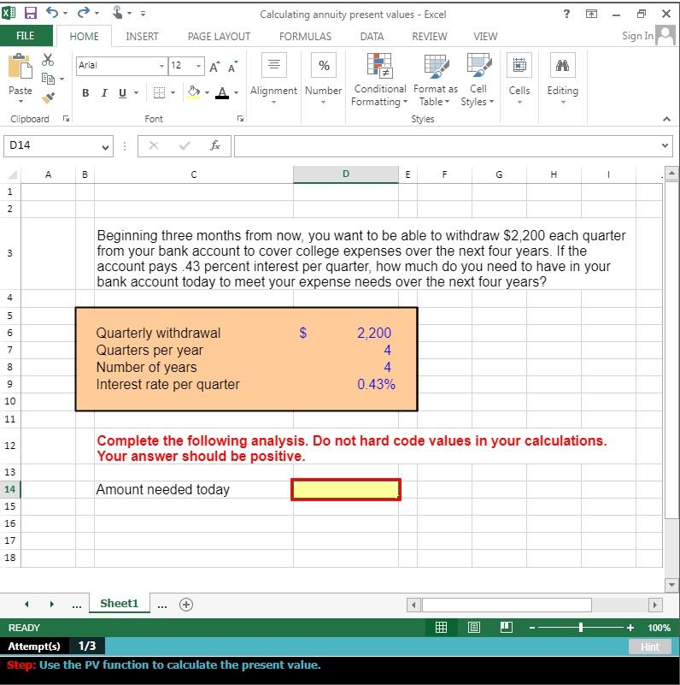This screenshot has width=680, height=685.
Task: Open the Arial font name dropdown
Action: 162,66
